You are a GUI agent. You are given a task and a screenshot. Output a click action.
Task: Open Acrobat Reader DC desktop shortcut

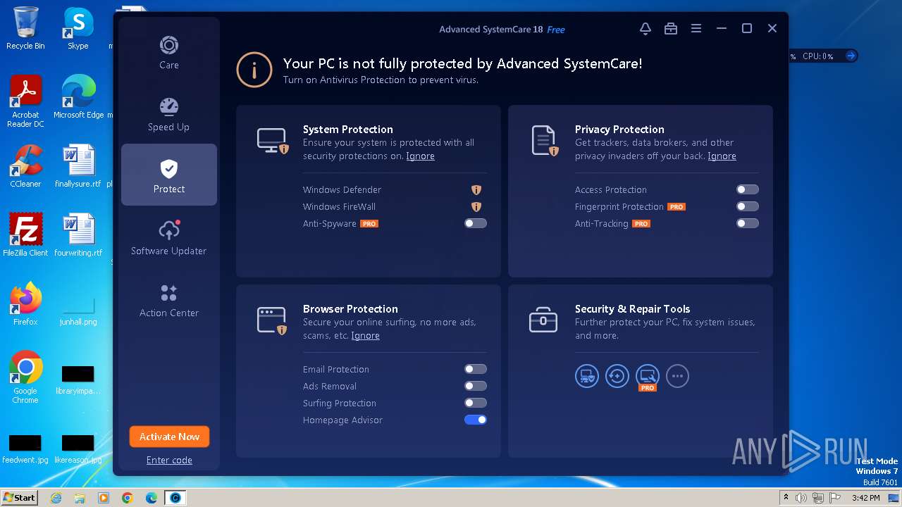pos(25,101)
